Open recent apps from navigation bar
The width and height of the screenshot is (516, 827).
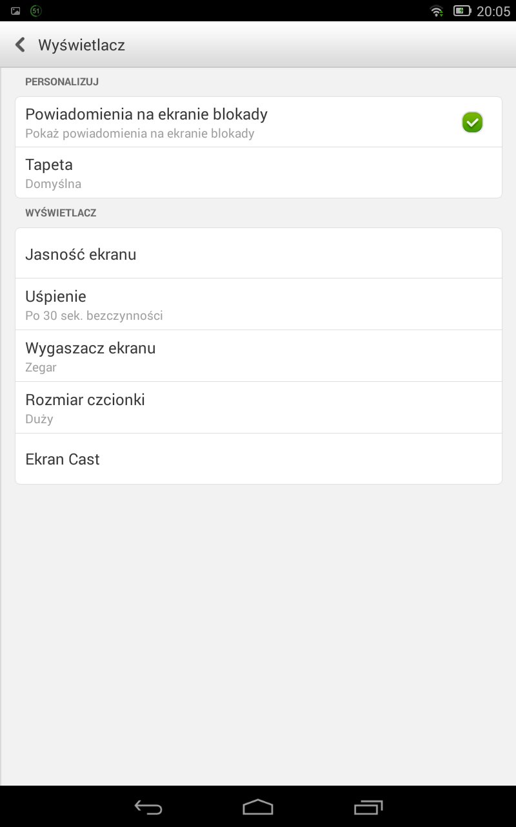pyautogui.click(x=368, y=807)
